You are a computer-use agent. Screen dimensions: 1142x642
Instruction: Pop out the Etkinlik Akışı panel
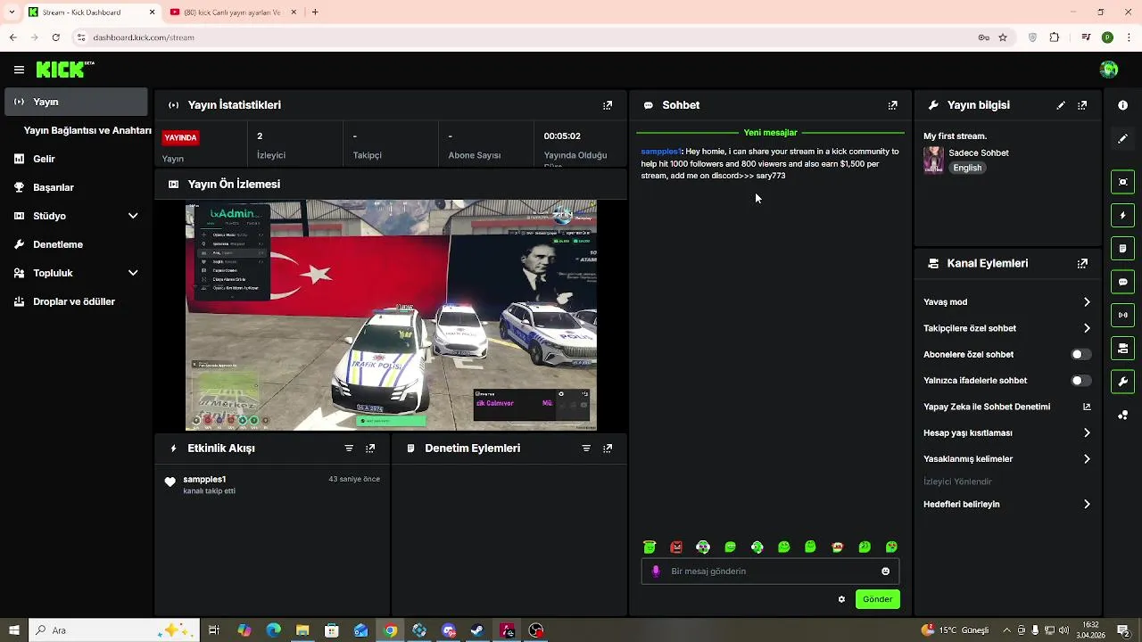370,449
